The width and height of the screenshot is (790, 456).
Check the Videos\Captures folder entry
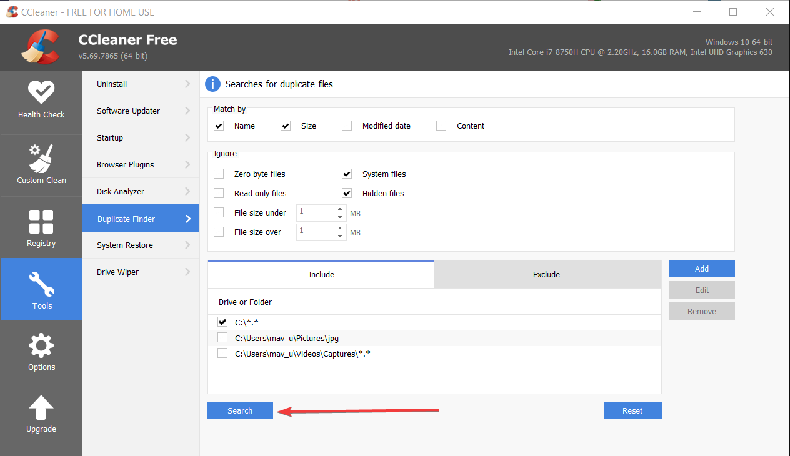point(222,354)
